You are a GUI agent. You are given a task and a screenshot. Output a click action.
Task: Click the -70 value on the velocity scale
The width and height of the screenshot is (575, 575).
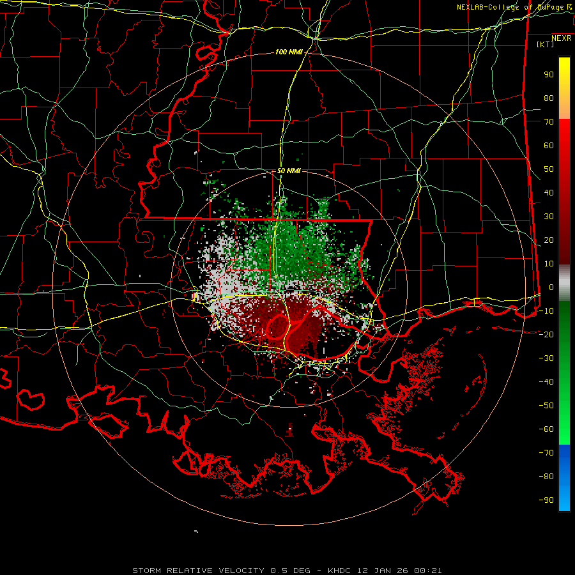point(546,452)
